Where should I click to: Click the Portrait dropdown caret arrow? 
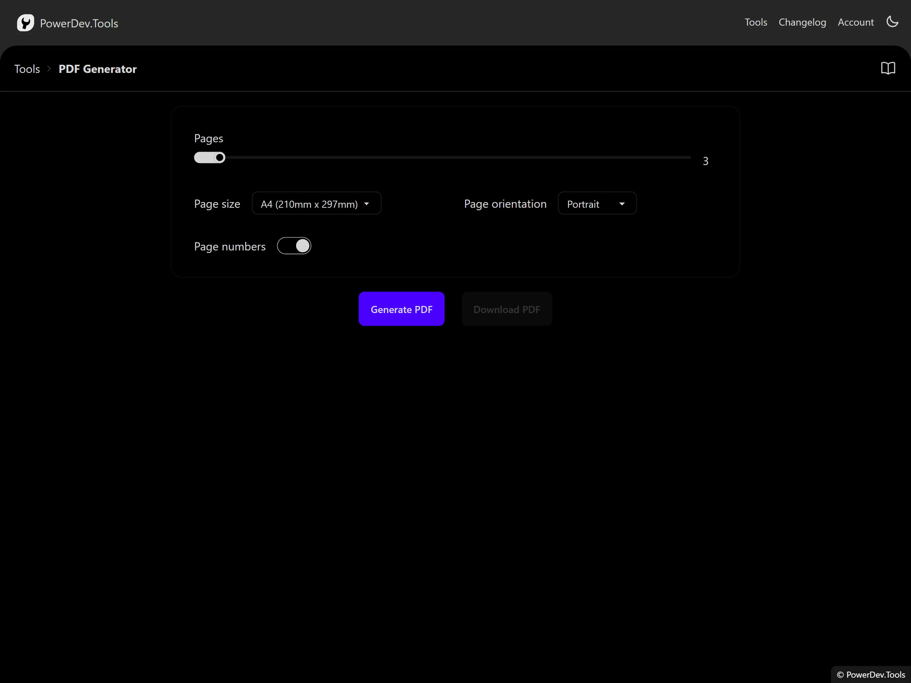click(x=622, y=204)
